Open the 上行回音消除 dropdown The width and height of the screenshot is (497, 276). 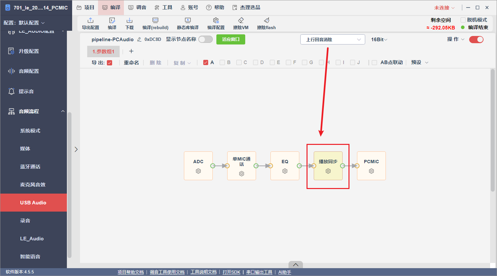[x=333, y=39]
